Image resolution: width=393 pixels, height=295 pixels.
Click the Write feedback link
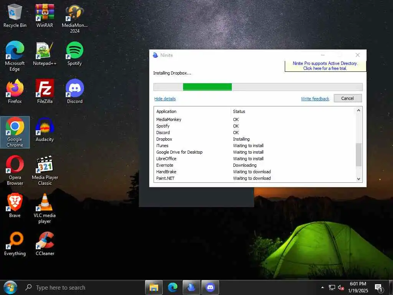[315, 99]
